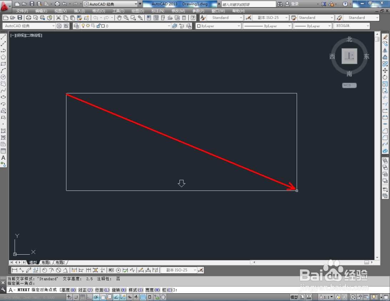Open the QuickCalc calculator icon

[x=184, y=17]
